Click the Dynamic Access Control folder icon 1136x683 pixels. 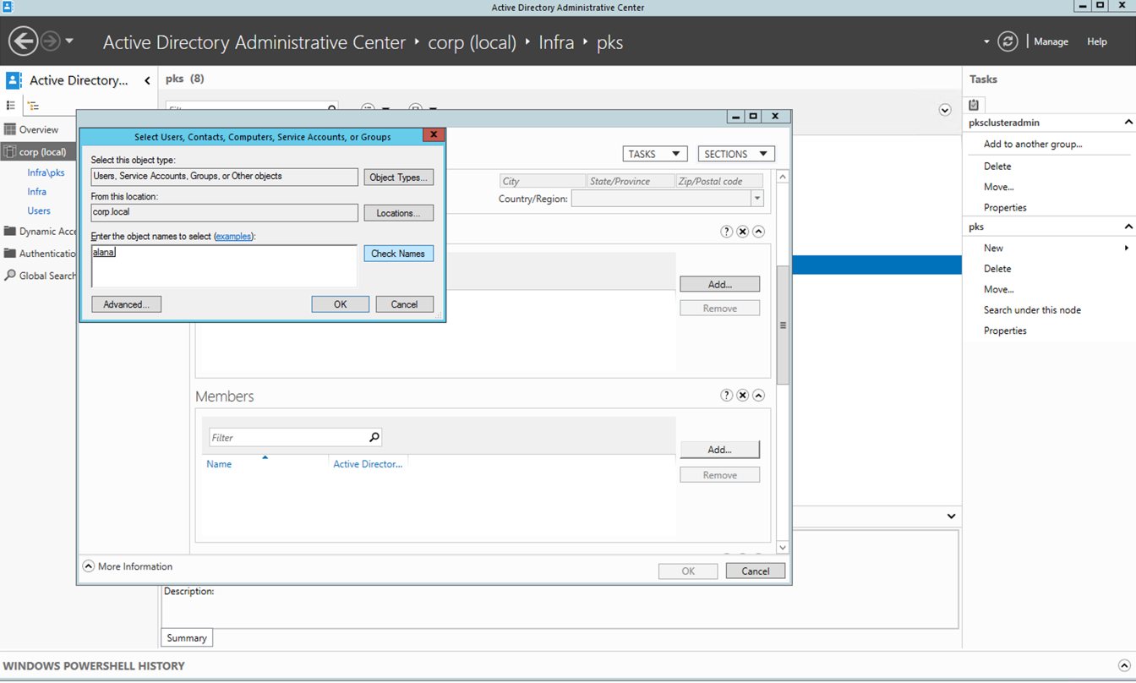tap(10, 231)
